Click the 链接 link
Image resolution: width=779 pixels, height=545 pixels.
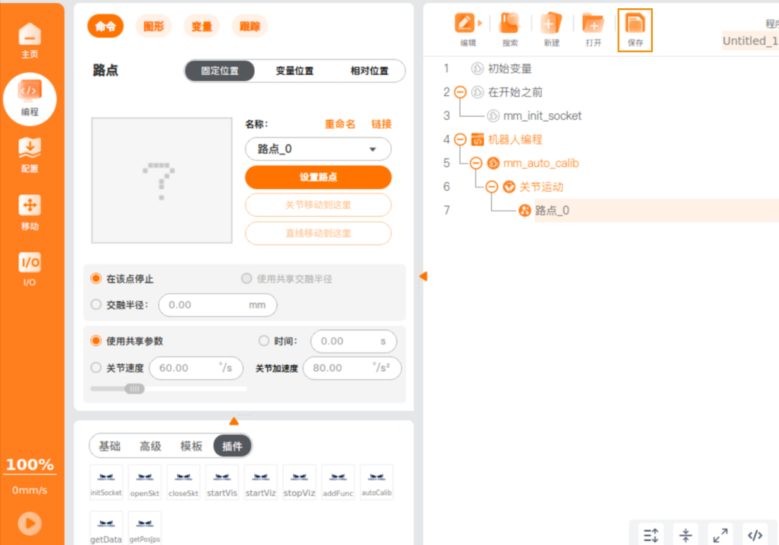tap(382, 124)
